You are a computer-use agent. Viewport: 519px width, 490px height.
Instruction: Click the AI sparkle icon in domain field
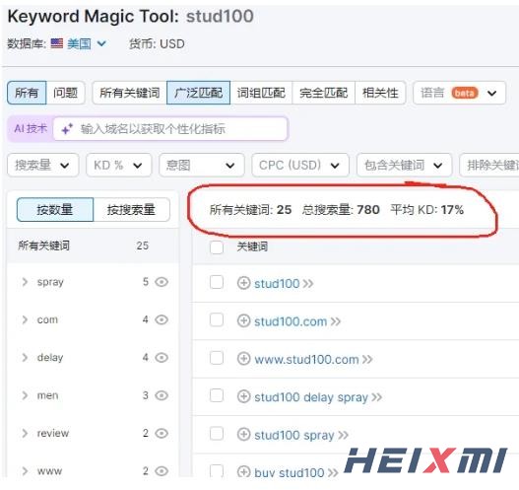(67, 129)
